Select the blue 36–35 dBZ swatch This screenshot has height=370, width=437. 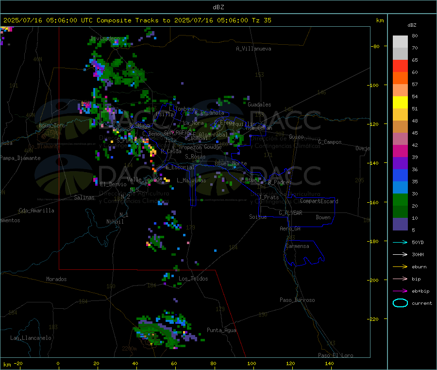click(x=400, y=175)
